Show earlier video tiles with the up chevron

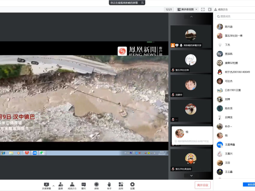pos(191,17)
